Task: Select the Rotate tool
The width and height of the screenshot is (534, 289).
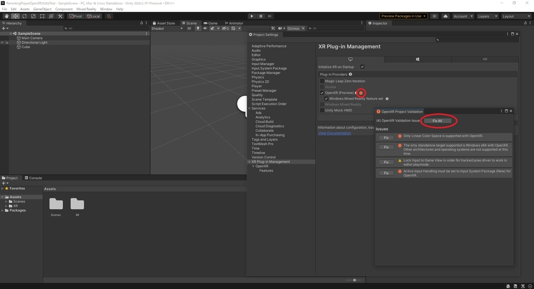Action: [24, 16]
